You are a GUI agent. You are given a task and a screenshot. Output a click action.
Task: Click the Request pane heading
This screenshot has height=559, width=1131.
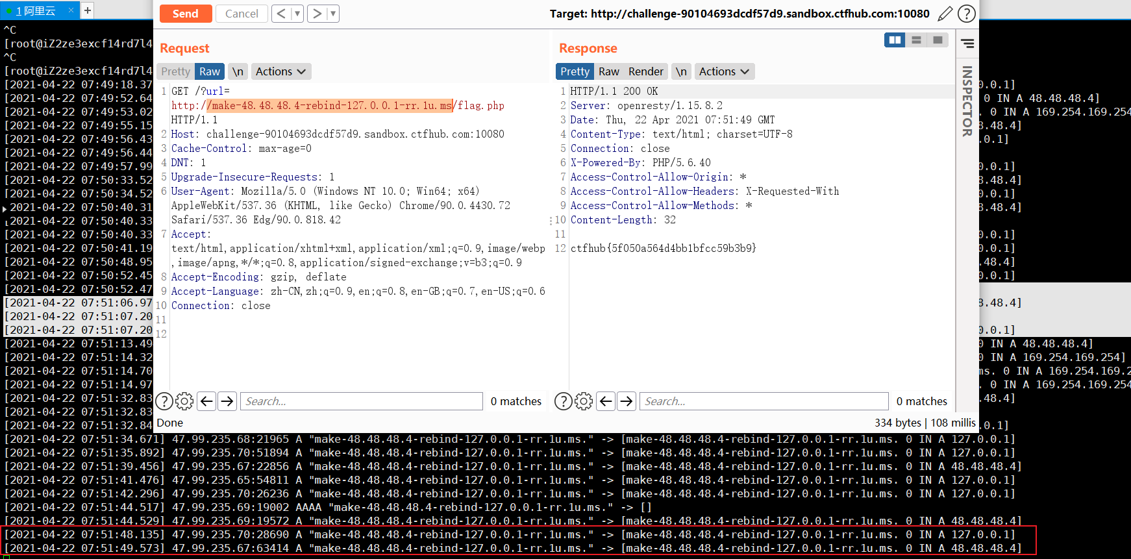tap(184, 48)
